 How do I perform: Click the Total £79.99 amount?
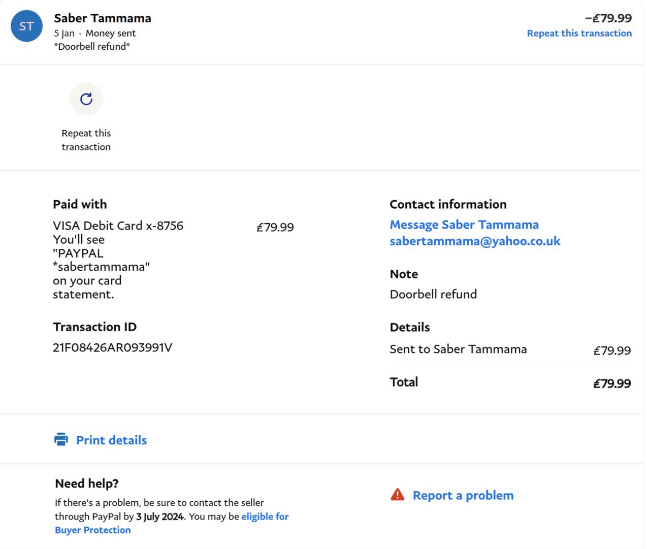612,383
